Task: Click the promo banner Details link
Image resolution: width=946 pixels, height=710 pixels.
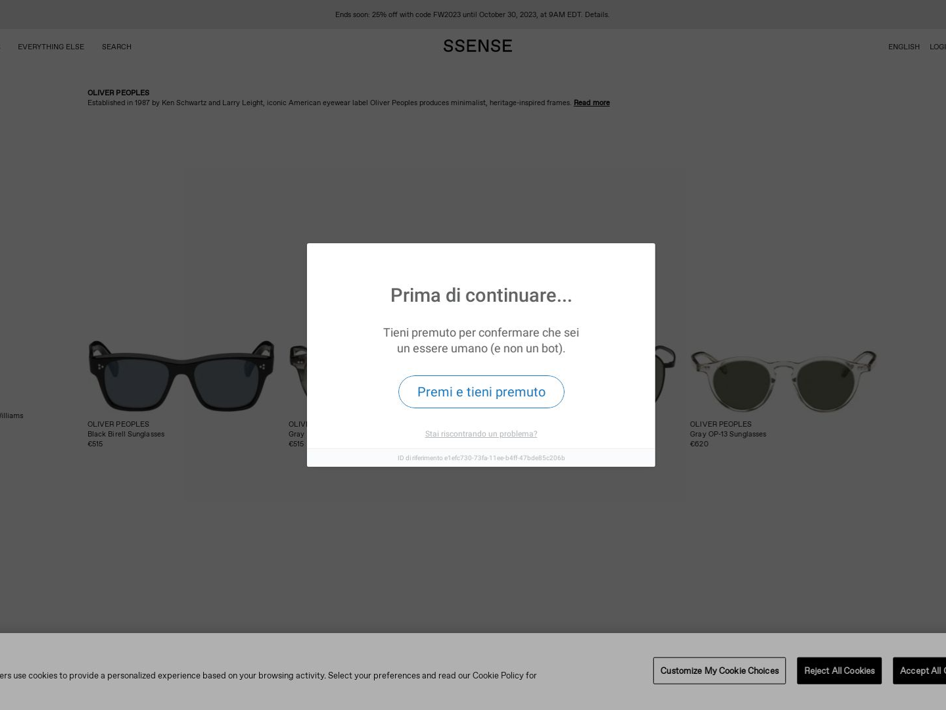Action: 597,14
